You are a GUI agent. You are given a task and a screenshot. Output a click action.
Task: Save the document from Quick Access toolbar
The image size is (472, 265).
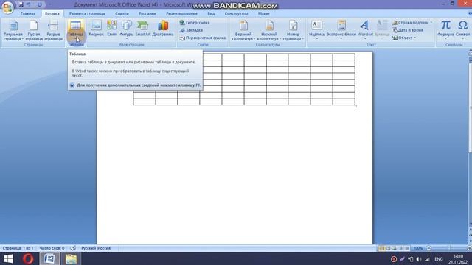coord(21,4)
